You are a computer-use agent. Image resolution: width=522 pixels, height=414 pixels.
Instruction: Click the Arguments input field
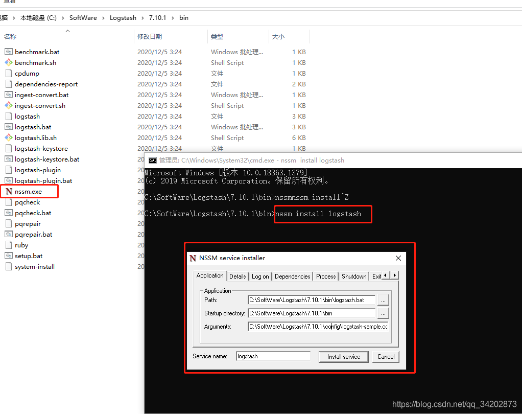click(x=318, y=327)
